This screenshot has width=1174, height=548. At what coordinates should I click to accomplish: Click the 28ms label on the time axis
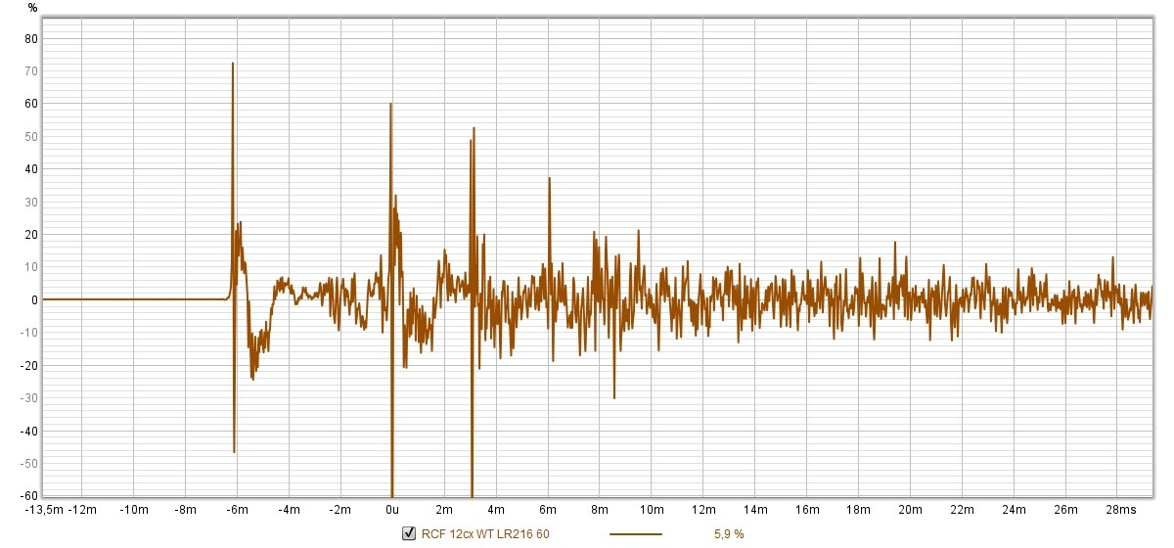1123,510
